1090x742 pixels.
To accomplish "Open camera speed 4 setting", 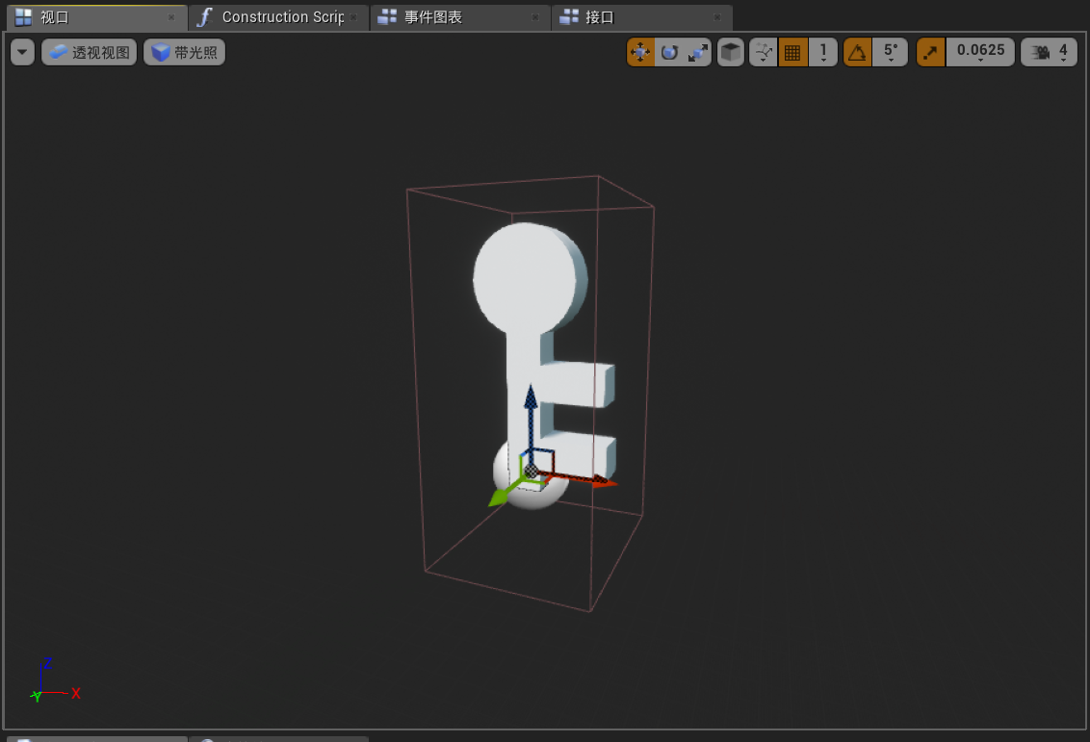I will coord(1049,52).
